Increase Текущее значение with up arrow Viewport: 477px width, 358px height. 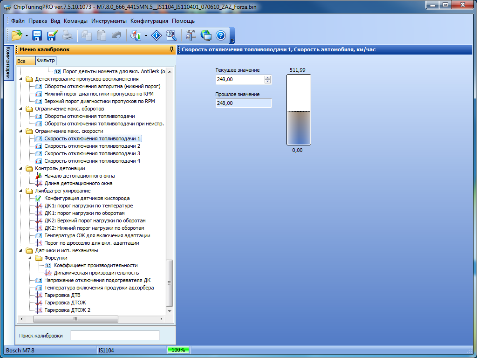point(267,78)
